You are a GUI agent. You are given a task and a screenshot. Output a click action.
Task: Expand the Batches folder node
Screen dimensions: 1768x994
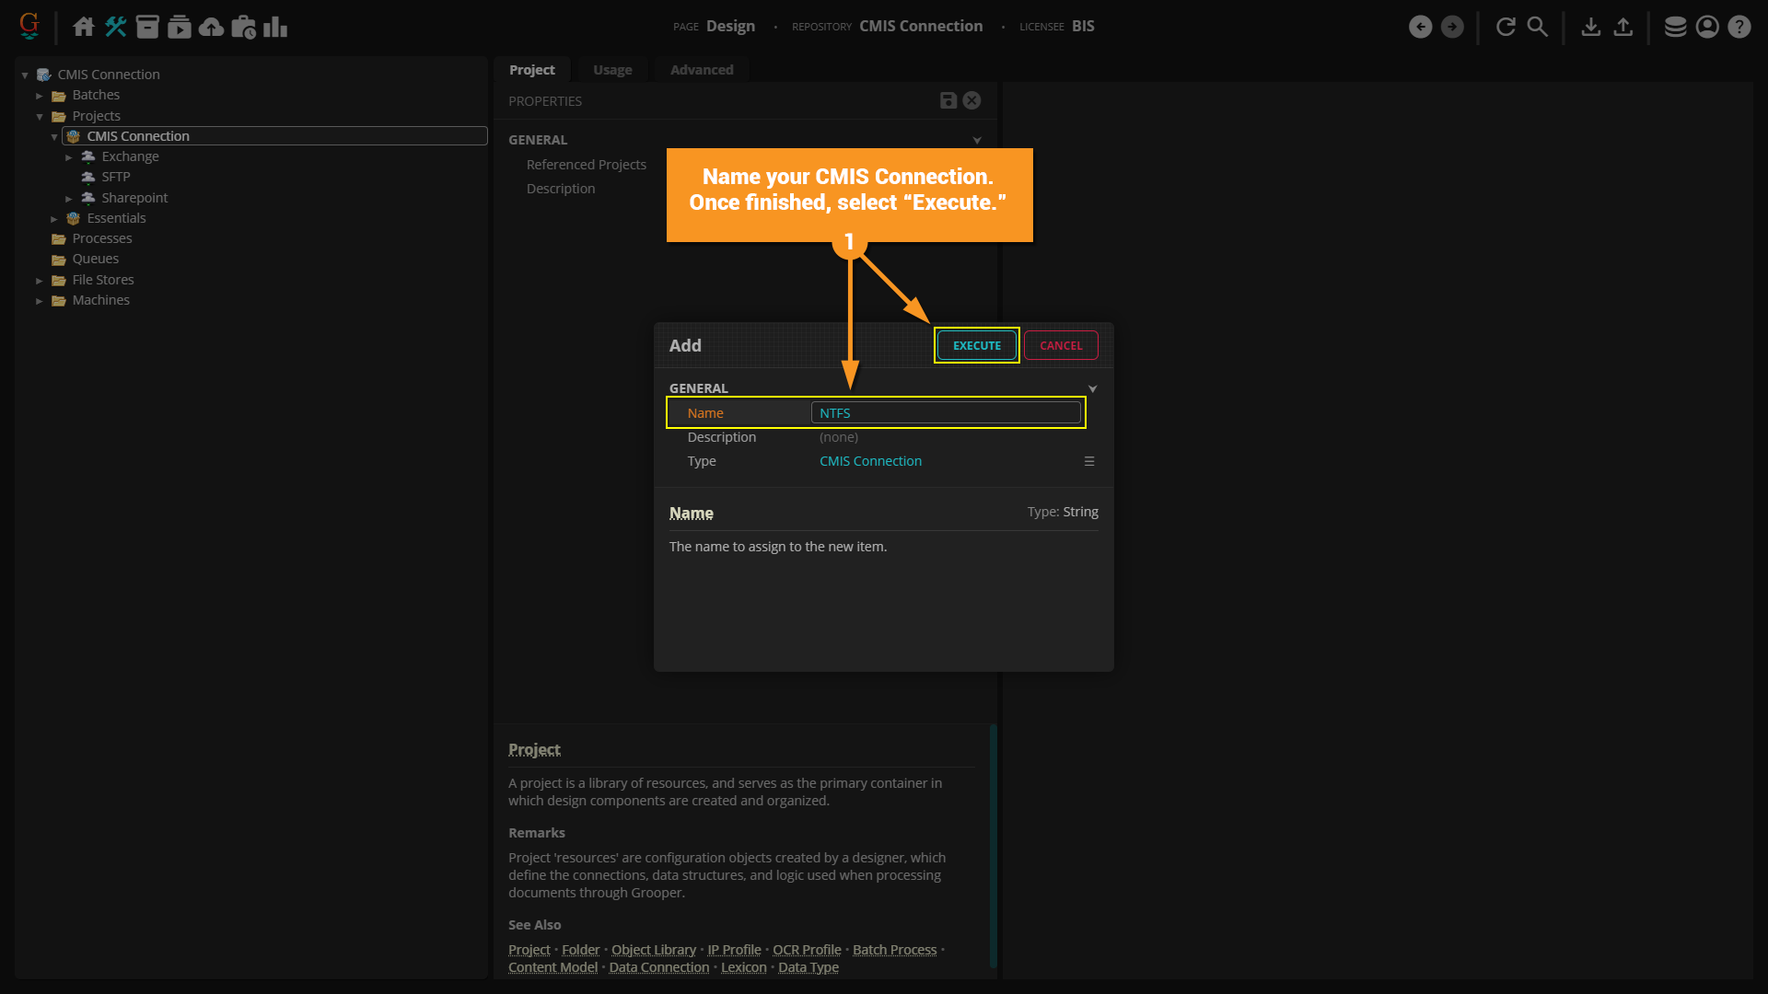click(40, 96)
